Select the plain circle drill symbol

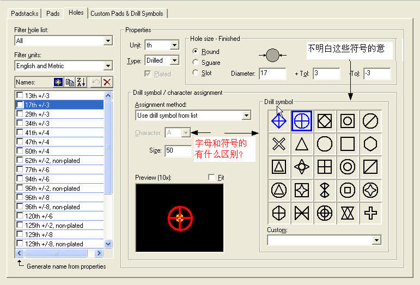[325, 144]
